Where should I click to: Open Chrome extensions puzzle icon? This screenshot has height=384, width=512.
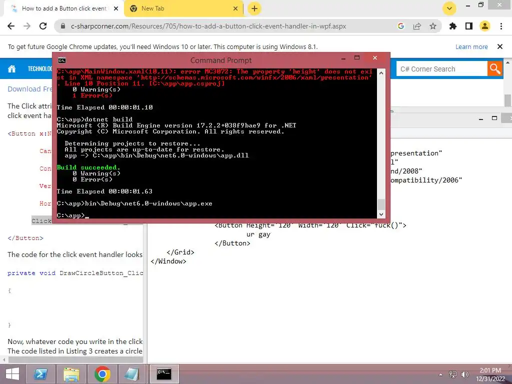(453, 26)
